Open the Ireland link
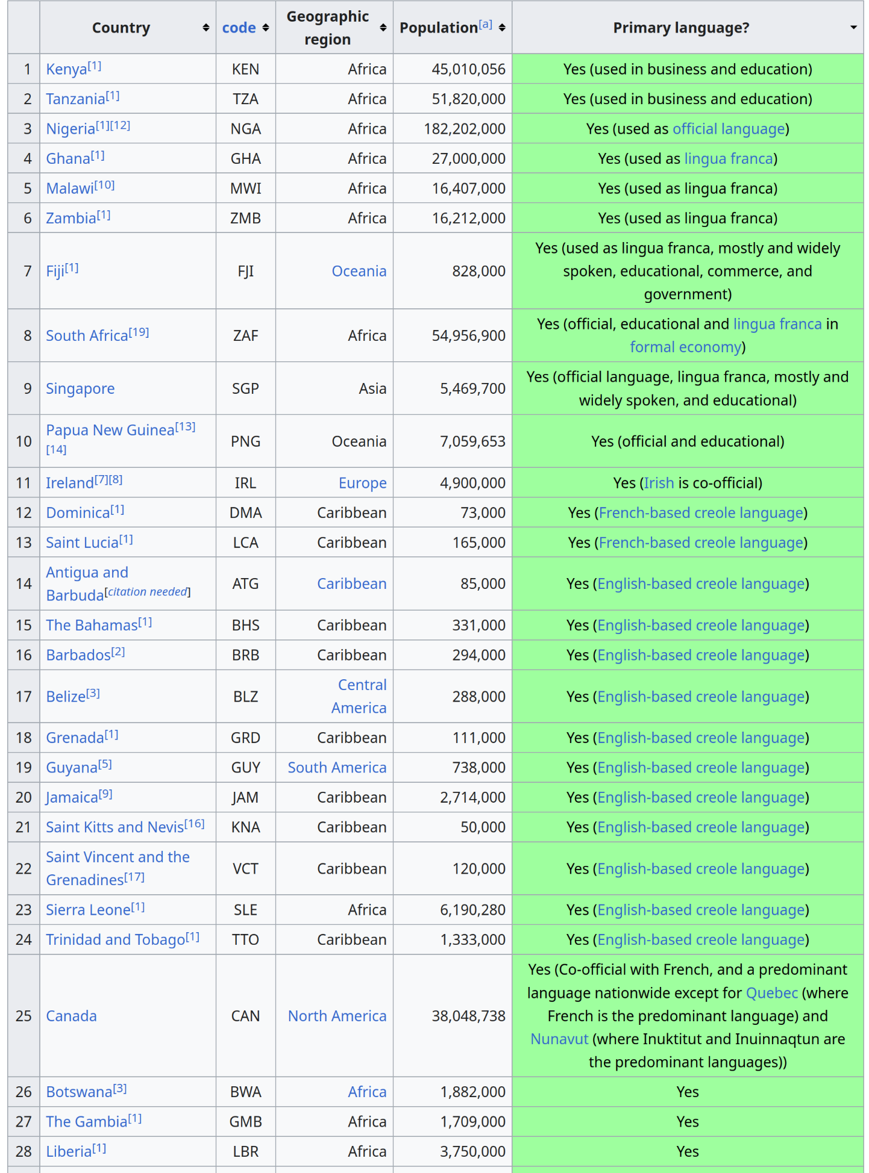The image size is (869, 1173). [x=70, y=483]
